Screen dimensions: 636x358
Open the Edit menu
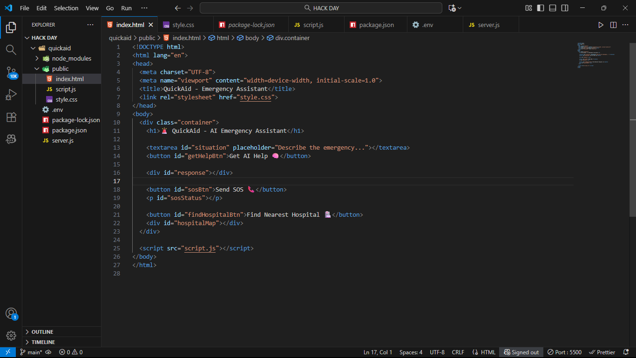(x=41, y=8)
